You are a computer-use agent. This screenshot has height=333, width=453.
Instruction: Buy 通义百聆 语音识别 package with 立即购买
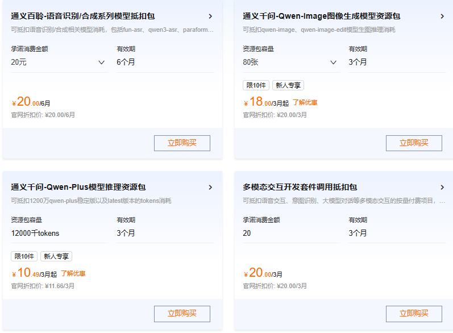[x=182, y=143]
